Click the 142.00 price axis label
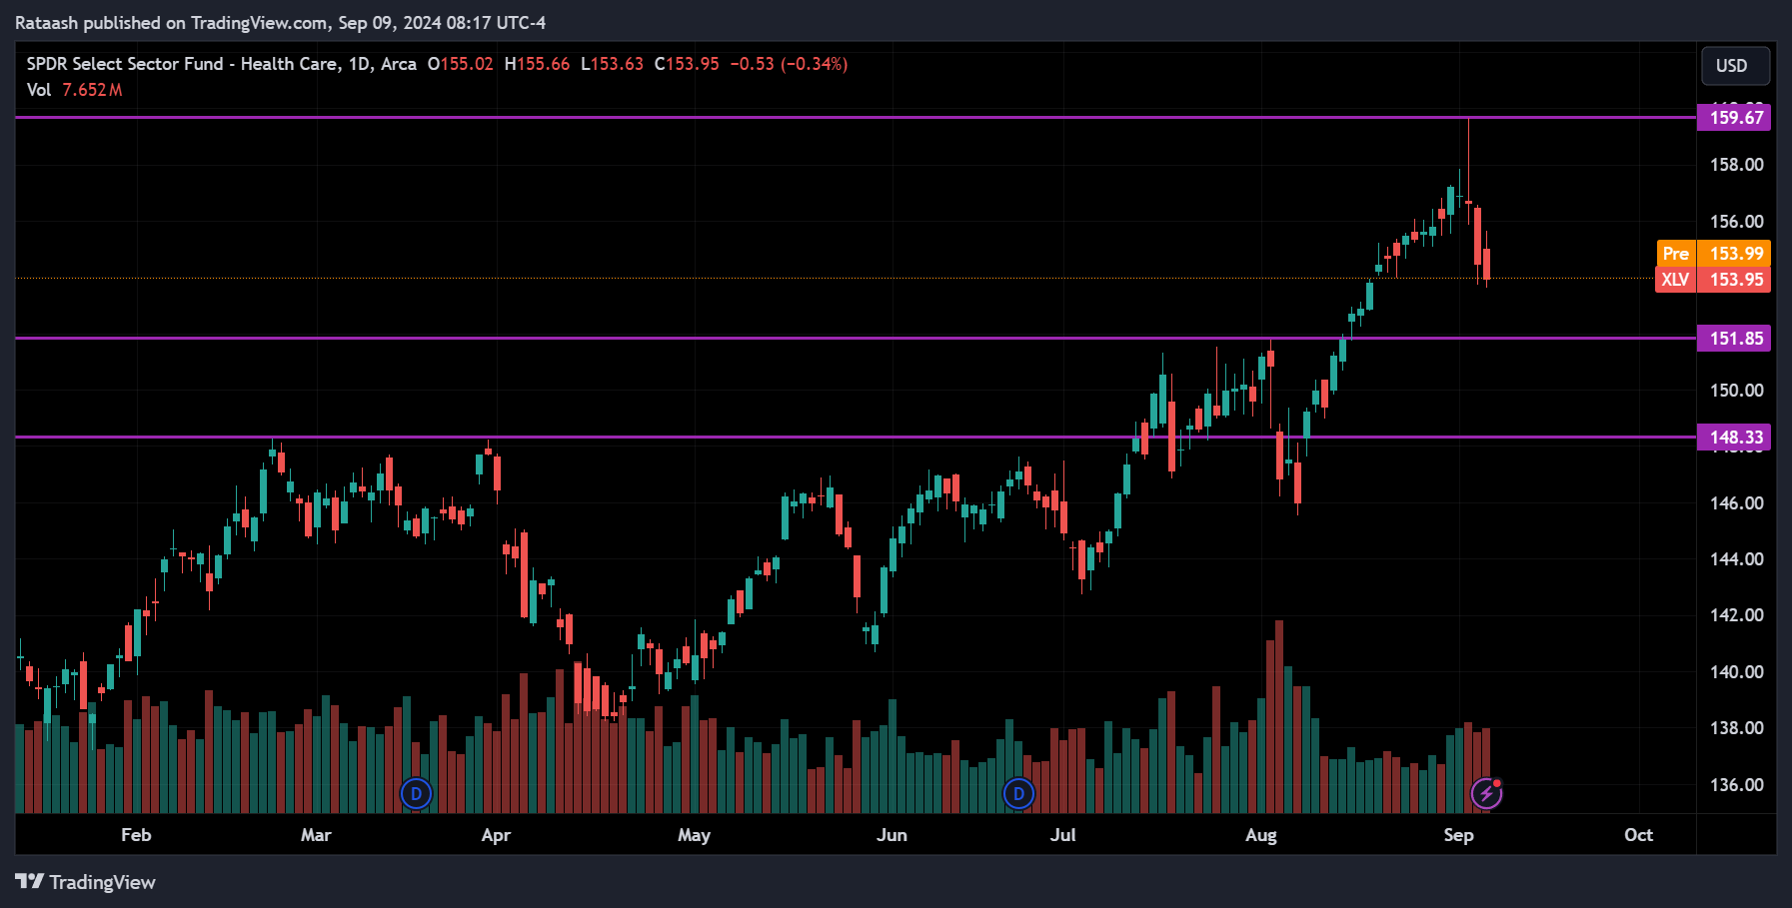 coord(1736,615)
